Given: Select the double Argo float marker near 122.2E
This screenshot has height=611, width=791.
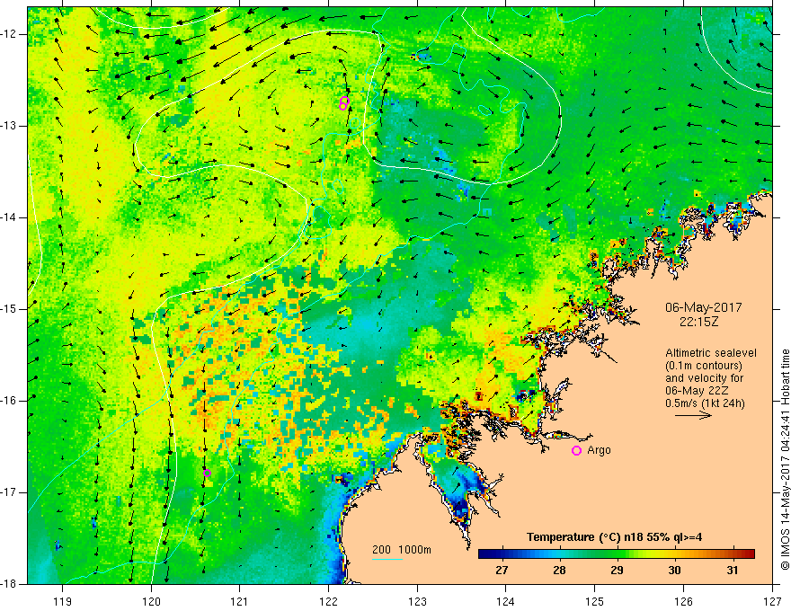Looking at the screenshot, I should (x=343, y=103).
